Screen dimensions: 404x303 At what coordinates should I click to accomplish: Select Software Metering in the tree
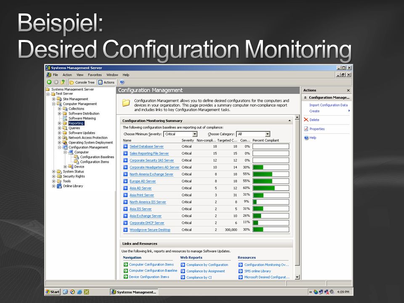point(82,118)
